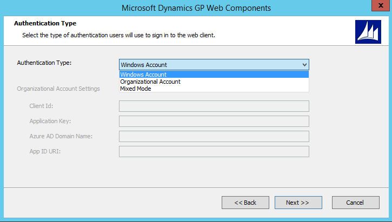Screen dimensions: 392x222
Task: Click the App ID URI: label
Action: [x=45, y=151]
